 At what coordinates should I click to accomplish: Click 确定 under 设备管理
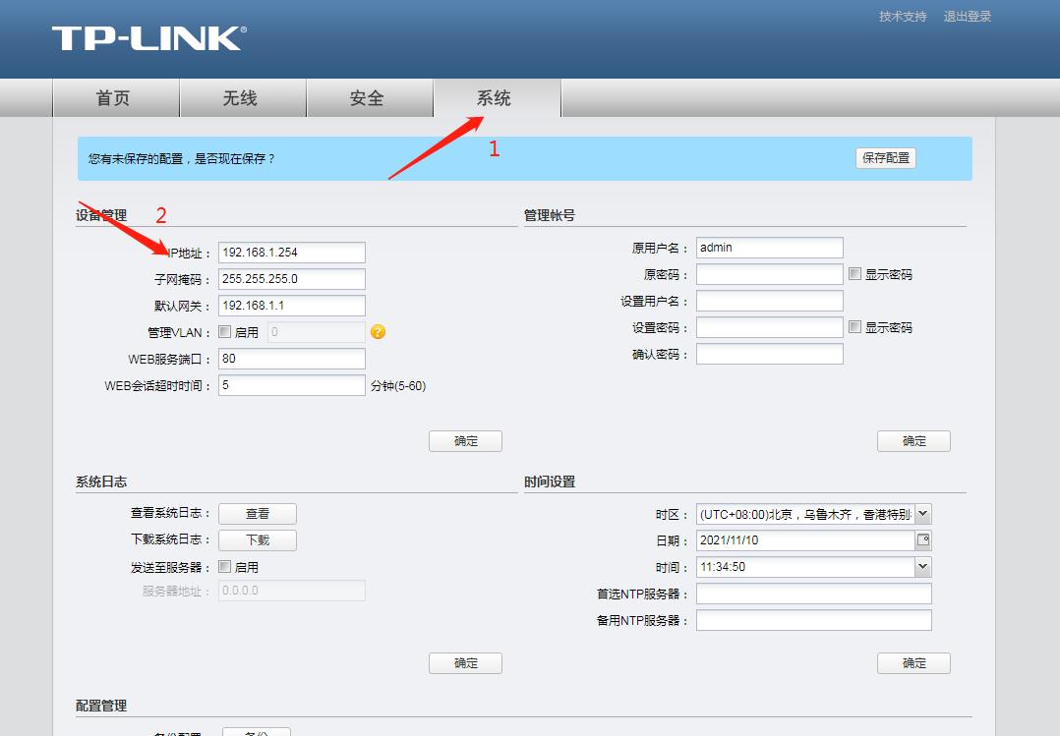pos(465,440)
